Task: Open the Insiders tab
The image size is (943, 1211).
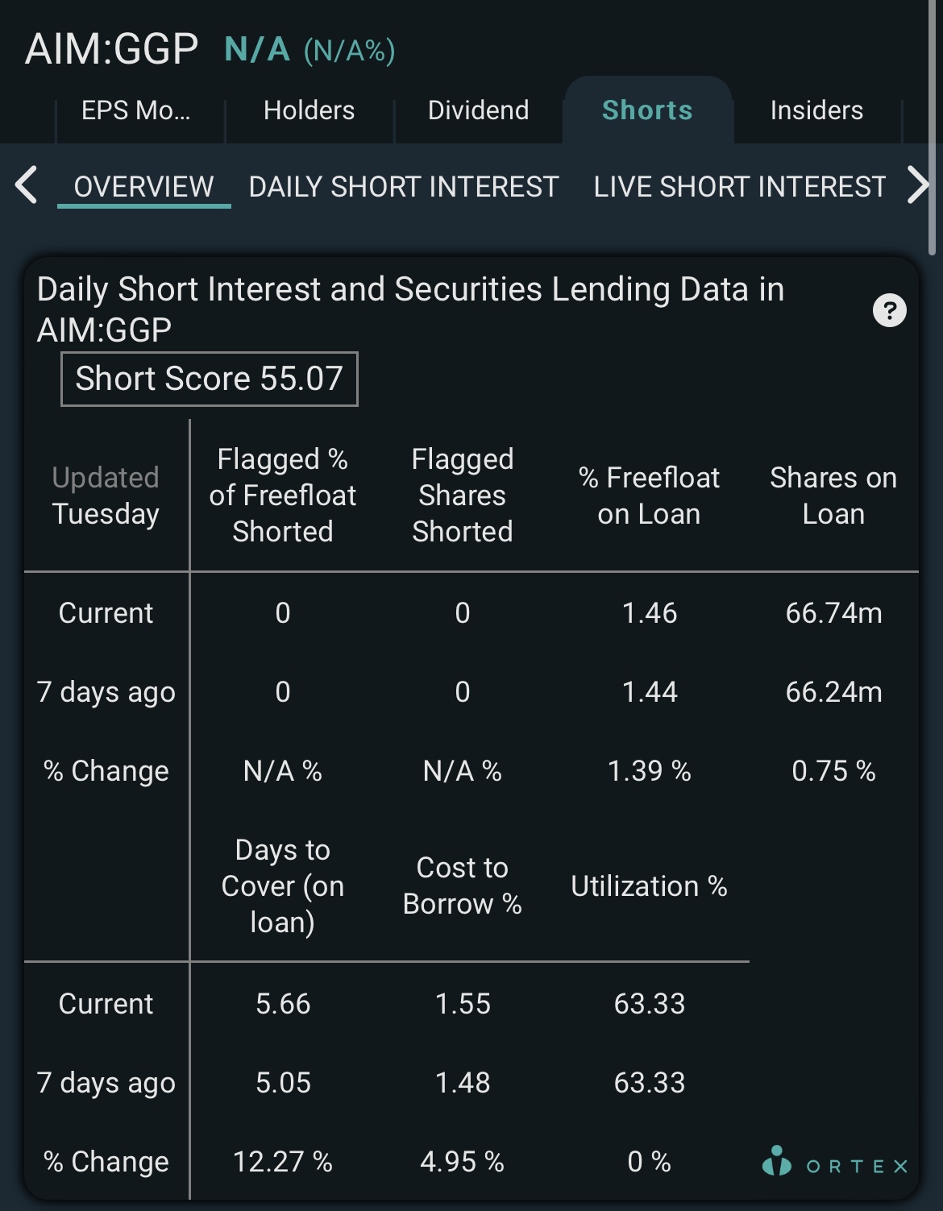Action: click(x=816, y=110)
